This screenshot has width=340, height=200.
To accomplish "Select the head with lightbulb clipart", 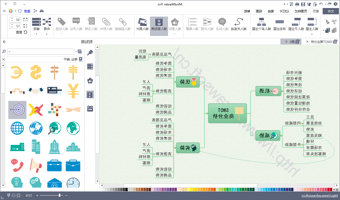I will [17, 182].
